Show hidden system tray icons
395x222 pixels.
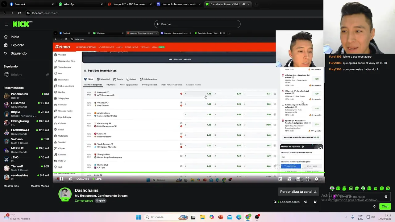click(346, 217)
